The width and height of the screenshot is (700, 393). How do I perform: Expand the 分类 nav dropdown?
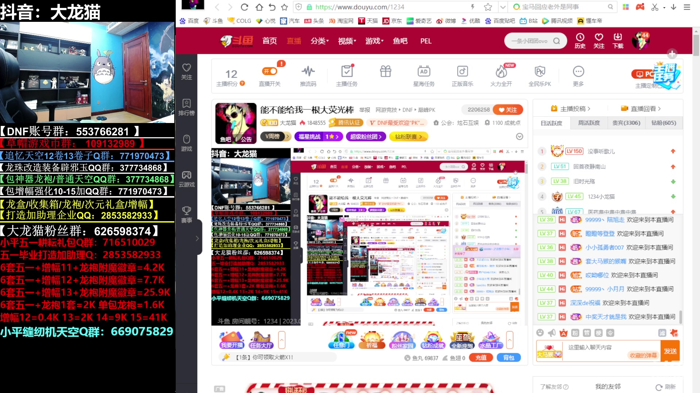320,41
